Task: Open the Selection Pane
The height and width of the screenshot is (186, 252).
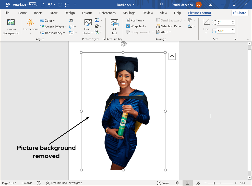Action: coord(169,26)
